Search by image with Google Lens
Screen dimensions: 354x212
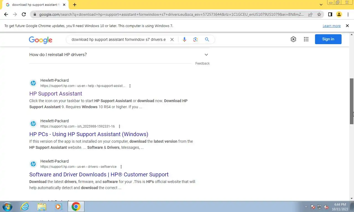point(196,39)
